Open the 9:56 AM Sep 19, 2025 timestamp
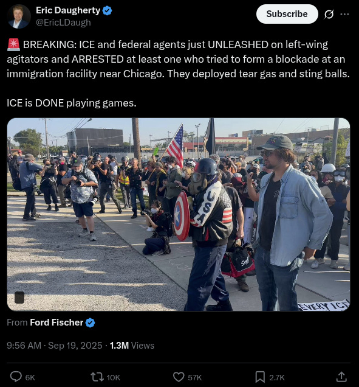 coord(55,346)
